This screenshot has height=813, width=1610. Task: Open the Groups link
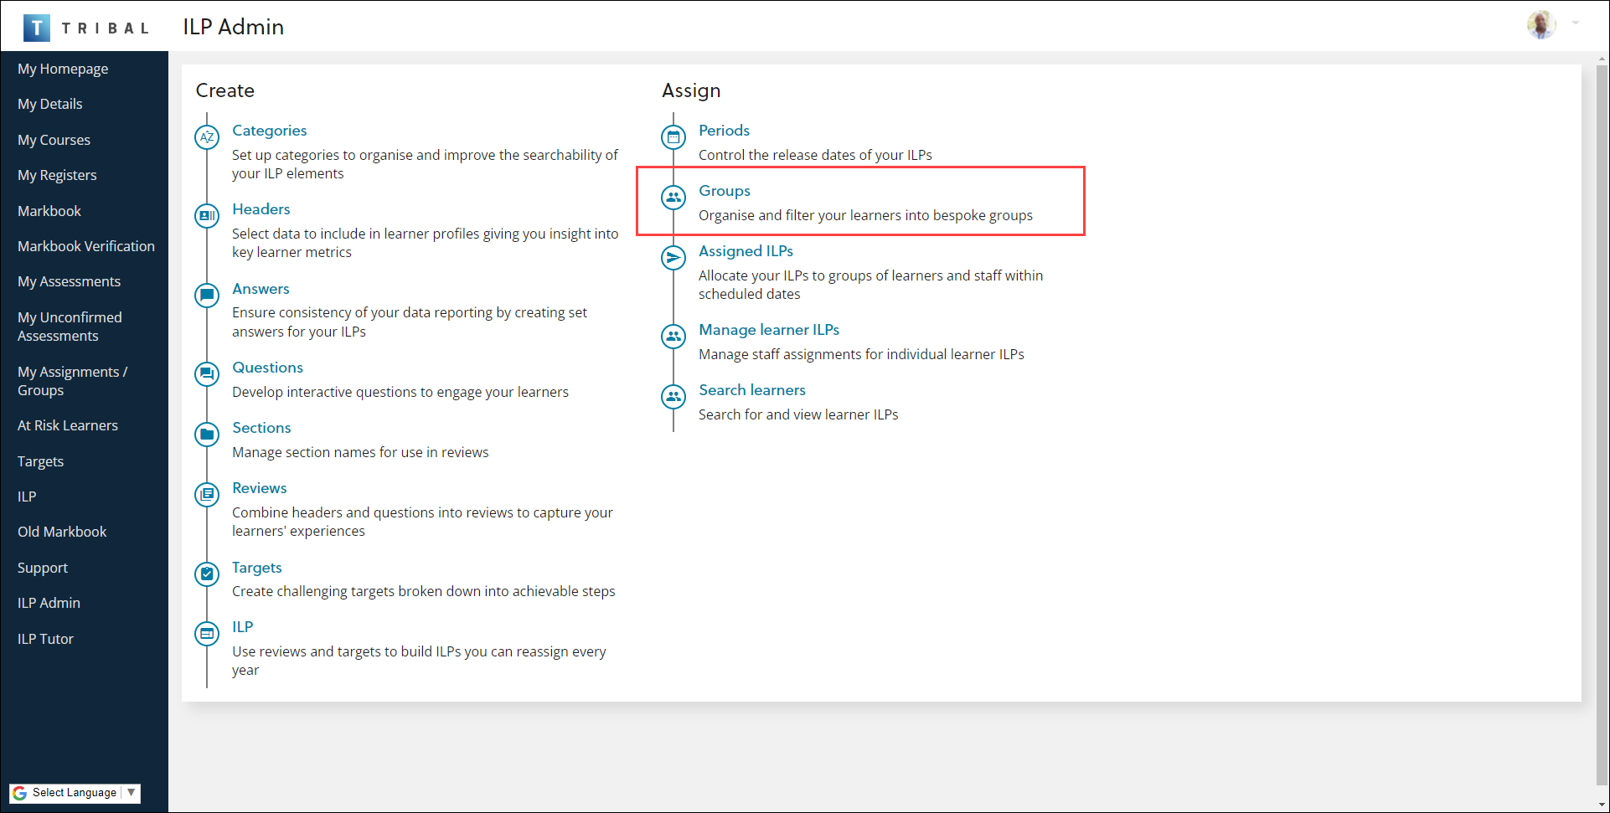pyautogui.click(x=725, y=191)
